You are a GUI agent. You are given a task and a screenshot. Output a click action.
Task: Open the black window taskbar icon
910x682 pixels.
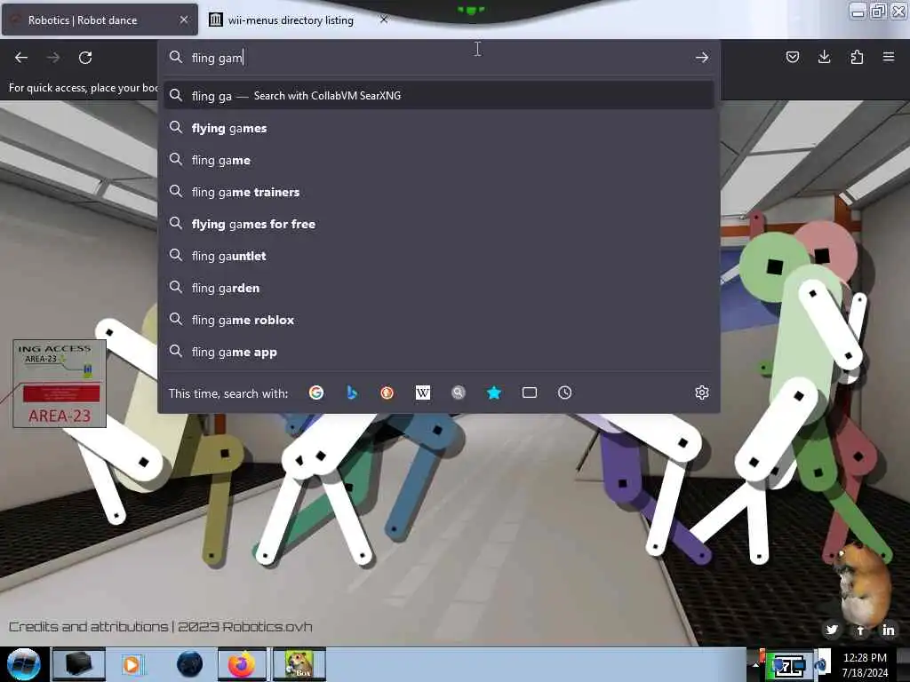(x=79, y=664)
